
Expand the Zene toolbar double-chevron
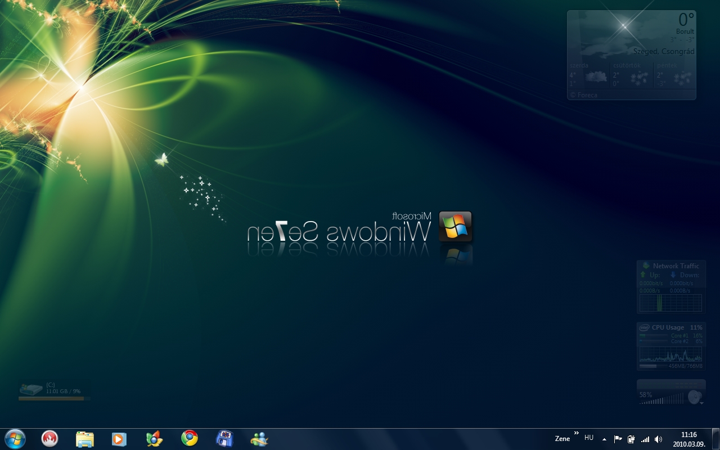pyautogui.click(x=576, y=433)
